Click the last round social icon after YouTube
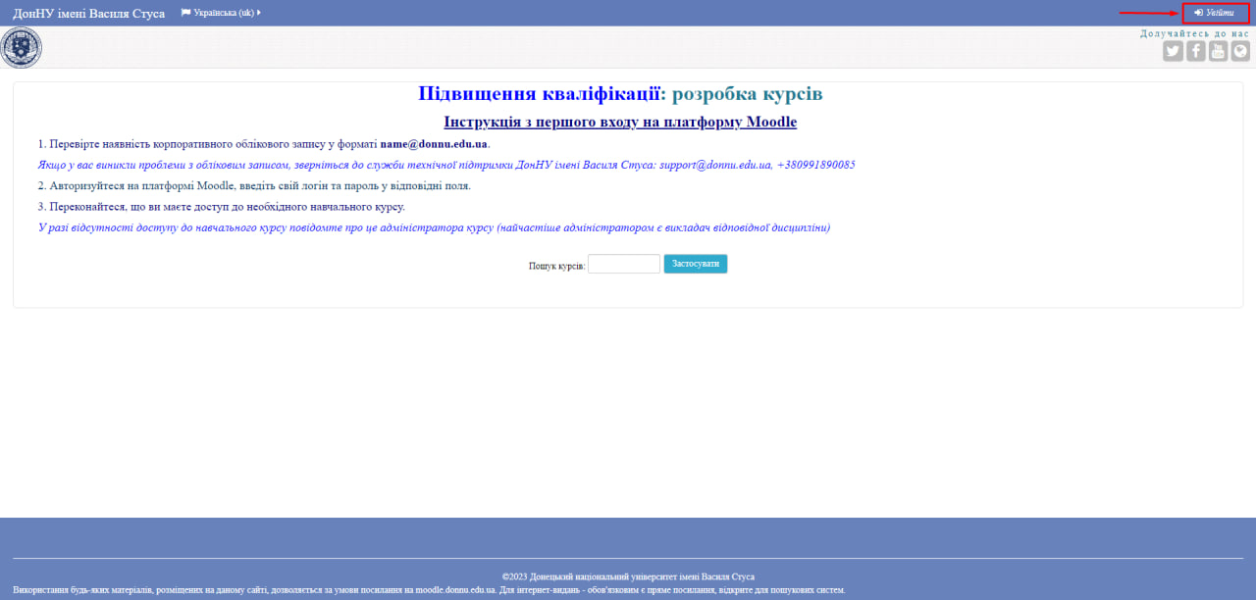This screenshot has height=600, width=1256. [x=1240, y=51]
